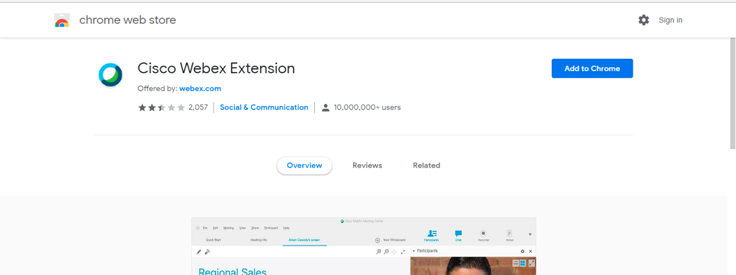
Task: Click Participants panel gear icon in preview
Action: coord(522,252)
